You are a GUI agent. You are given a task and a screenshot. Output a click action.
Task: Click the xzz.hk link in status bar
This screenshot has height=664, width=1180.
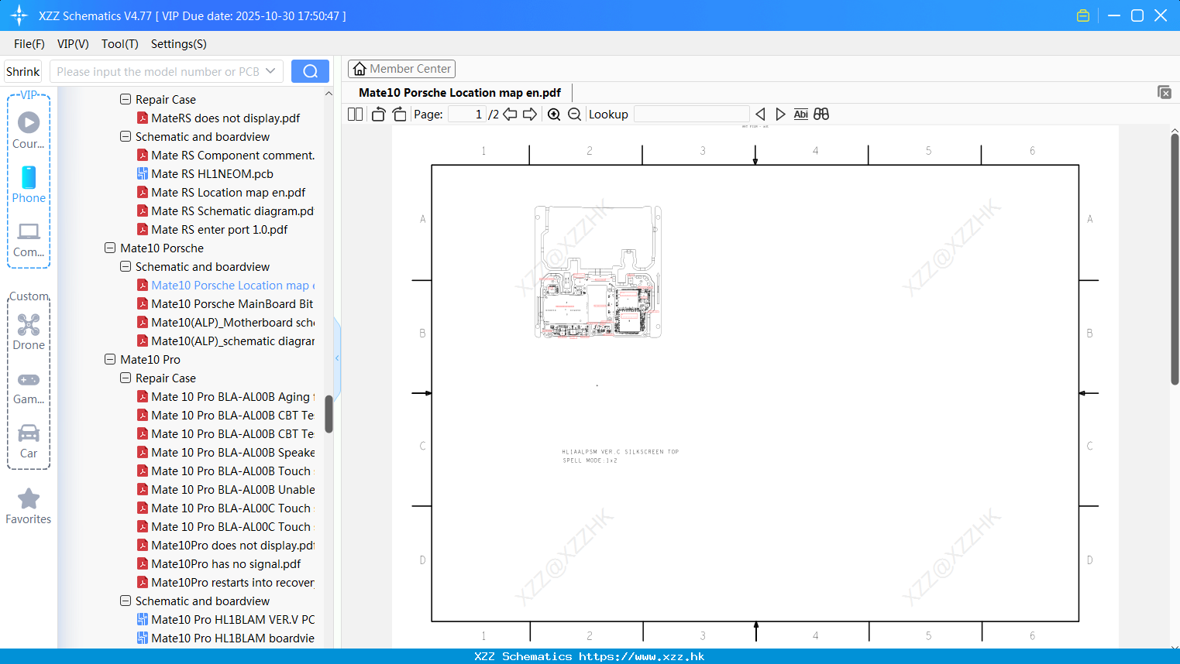(x=642, y=656)
